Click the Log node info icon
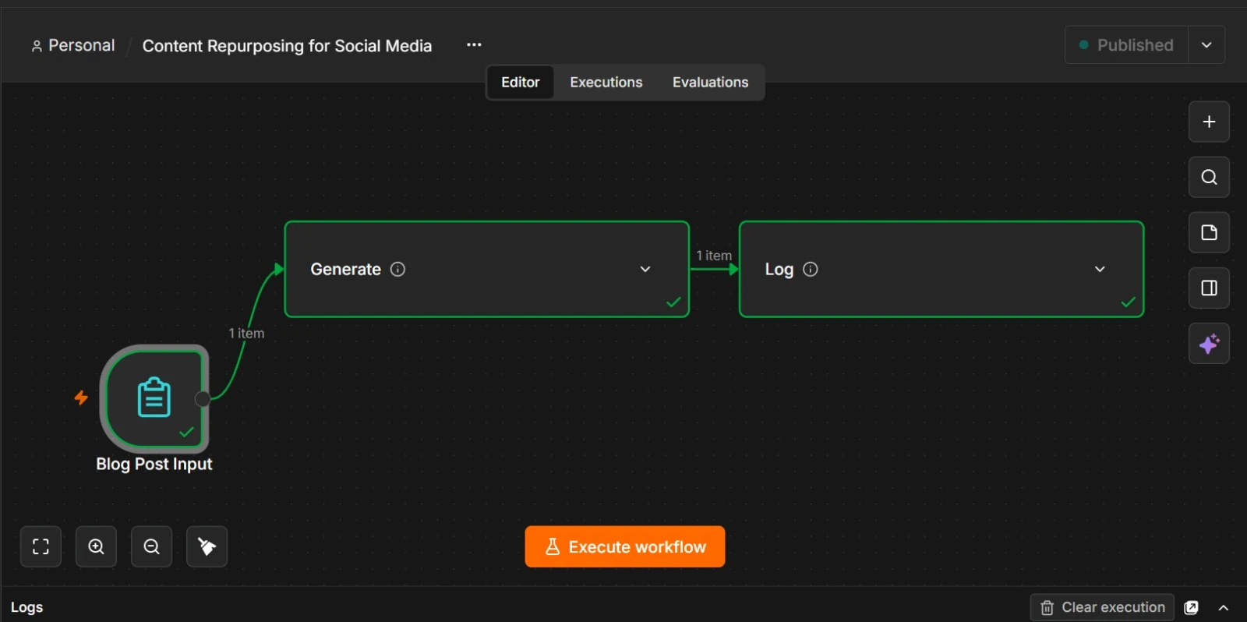Image resolution: width=1247 pixels, height=622 pixels. coord(811,269)
